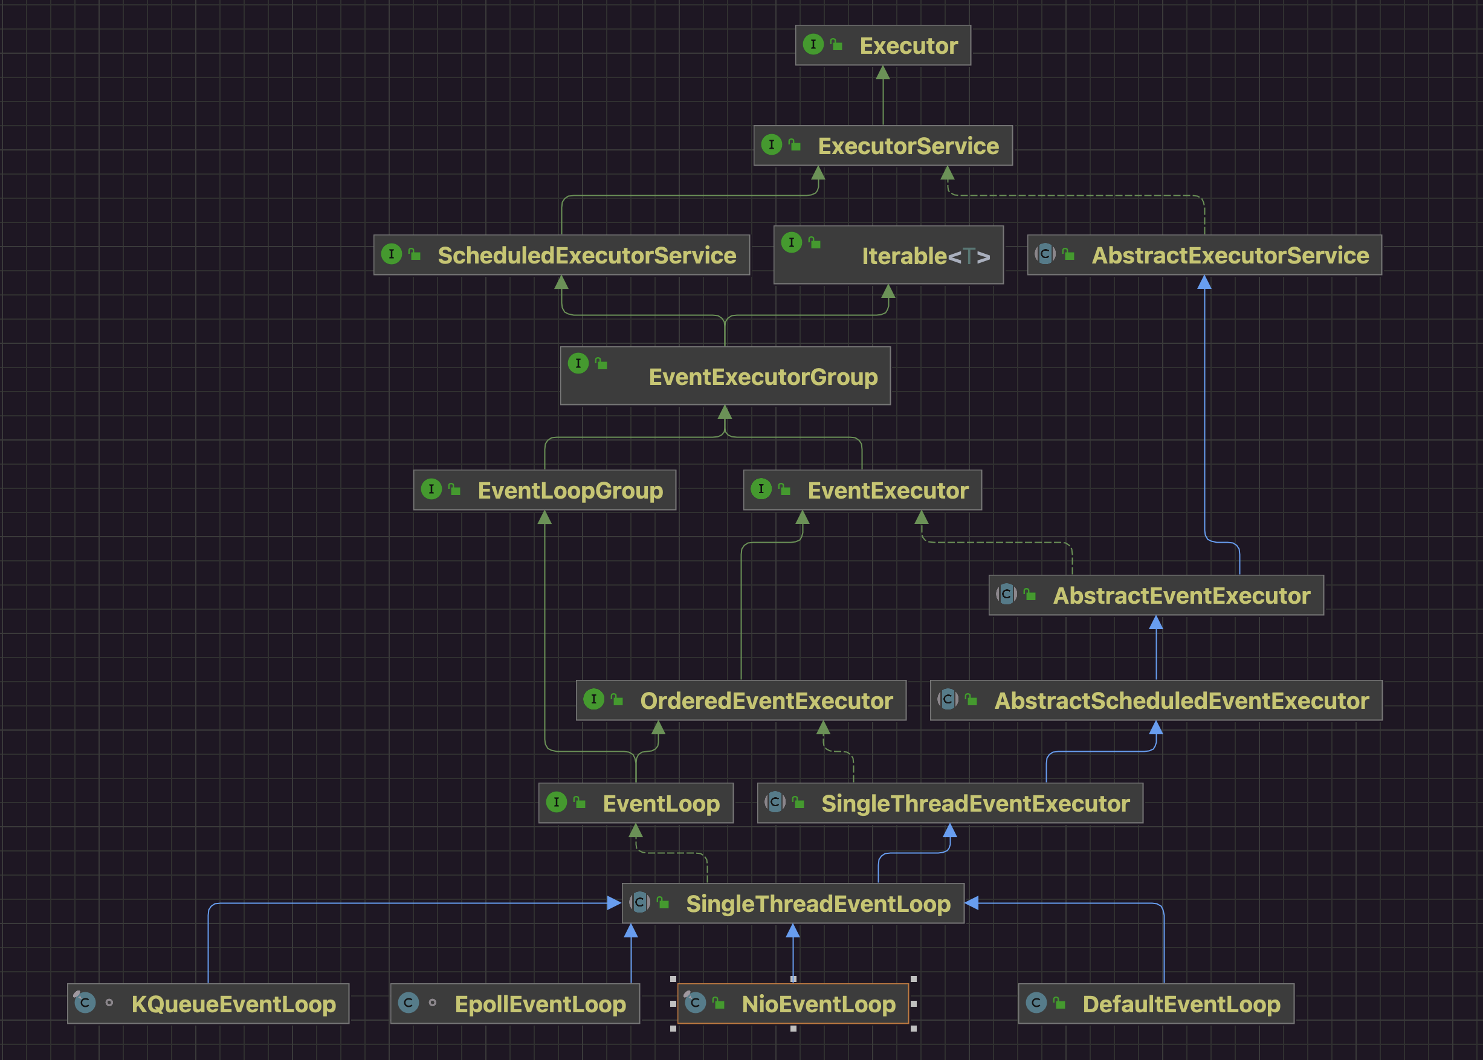Click abstract class icon on AbstractEventExecutor
Image resolution: width=1483 pixels, height=1060 pixels.
click(1007, 594)
